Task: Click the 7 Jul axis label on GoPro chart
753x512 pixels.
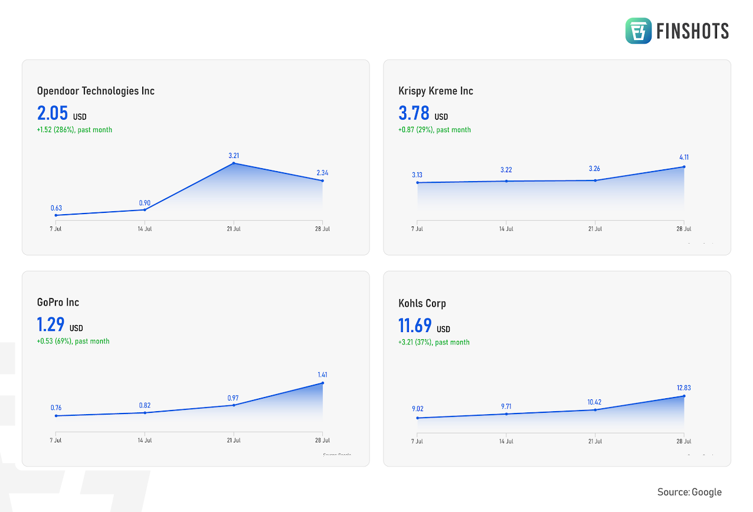Action: pyautogui.click(x=56, y=440)
